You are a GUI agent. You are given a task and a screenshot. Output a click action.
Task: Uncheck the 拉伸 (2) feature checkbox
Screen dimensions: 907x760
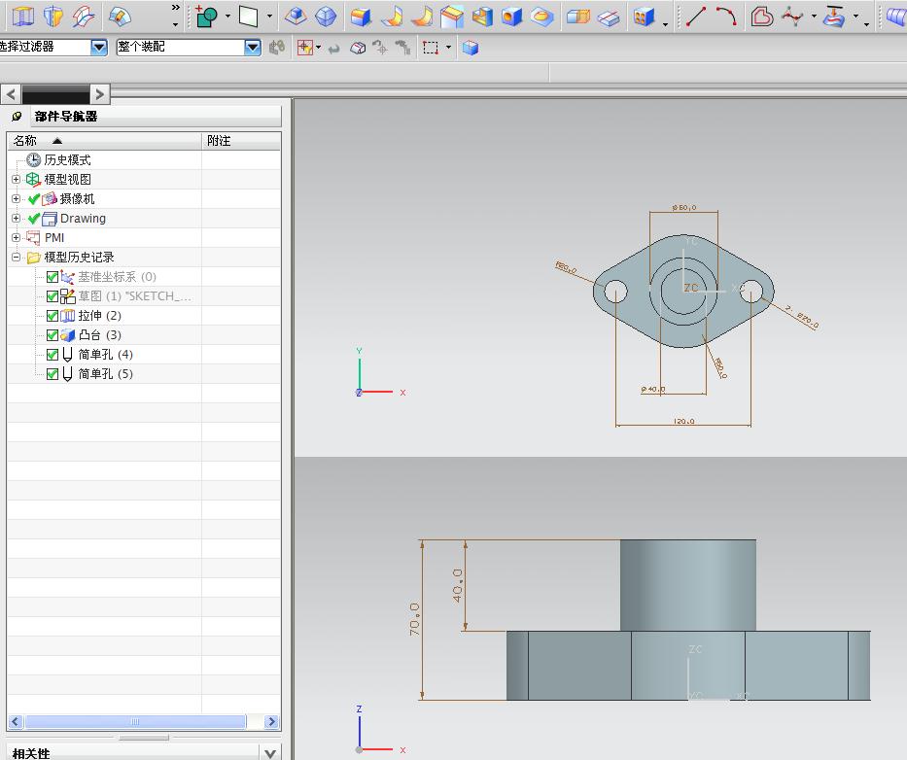click(52, 316)
